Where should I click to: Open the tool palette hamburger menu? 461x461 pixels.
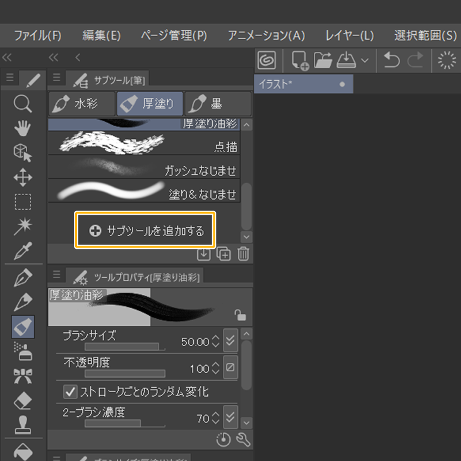tap(9, 77)
